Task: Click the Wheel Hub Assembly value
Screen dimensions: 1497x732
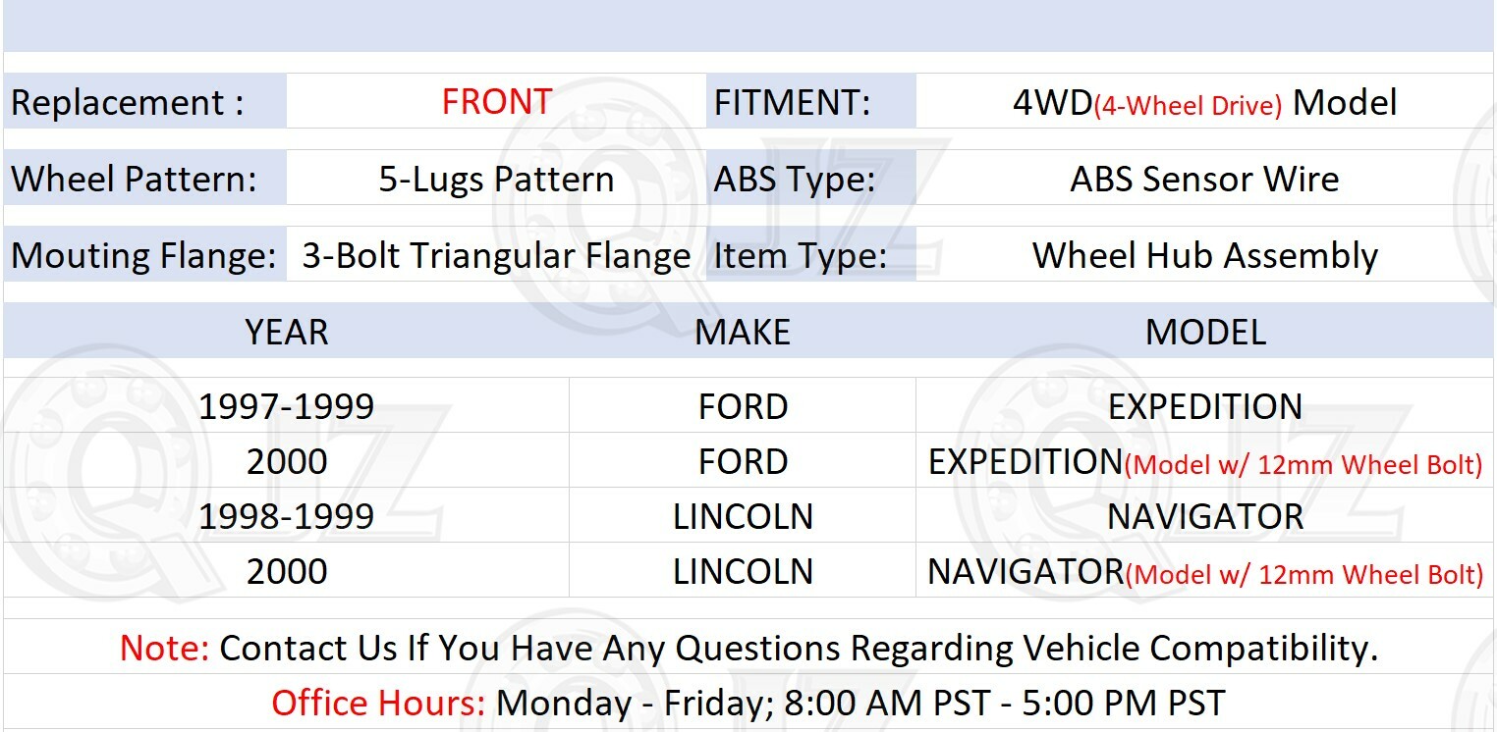Action: (x=1204, y=256)
